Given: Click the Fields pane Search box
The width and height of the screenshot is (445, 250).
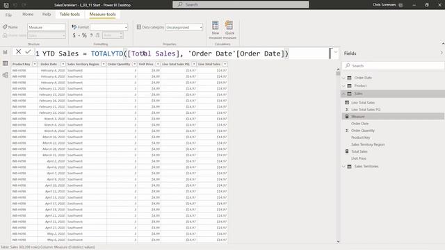Looking at the screenshot, I should tap(393, 65).
